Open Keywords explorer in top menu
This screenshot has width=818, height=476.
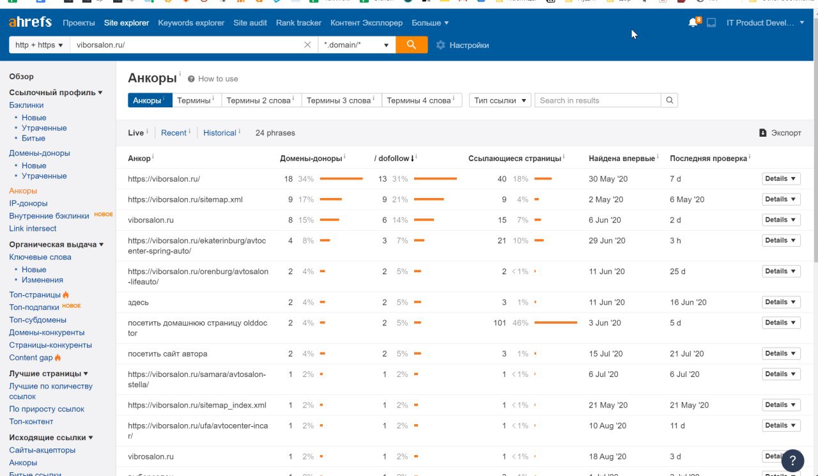click(x=191, y=23)
